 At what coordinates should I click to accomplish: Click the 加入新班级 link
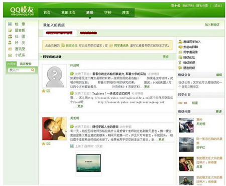point(212,24)
